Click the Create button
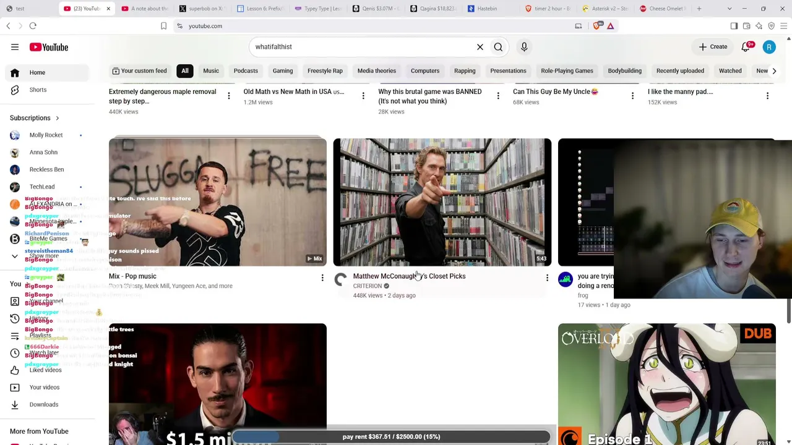792x445 pixels. coord(713,47)
